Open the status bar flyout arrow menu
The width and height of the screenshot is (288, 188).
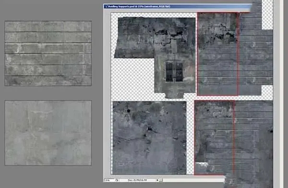[157, 180]
